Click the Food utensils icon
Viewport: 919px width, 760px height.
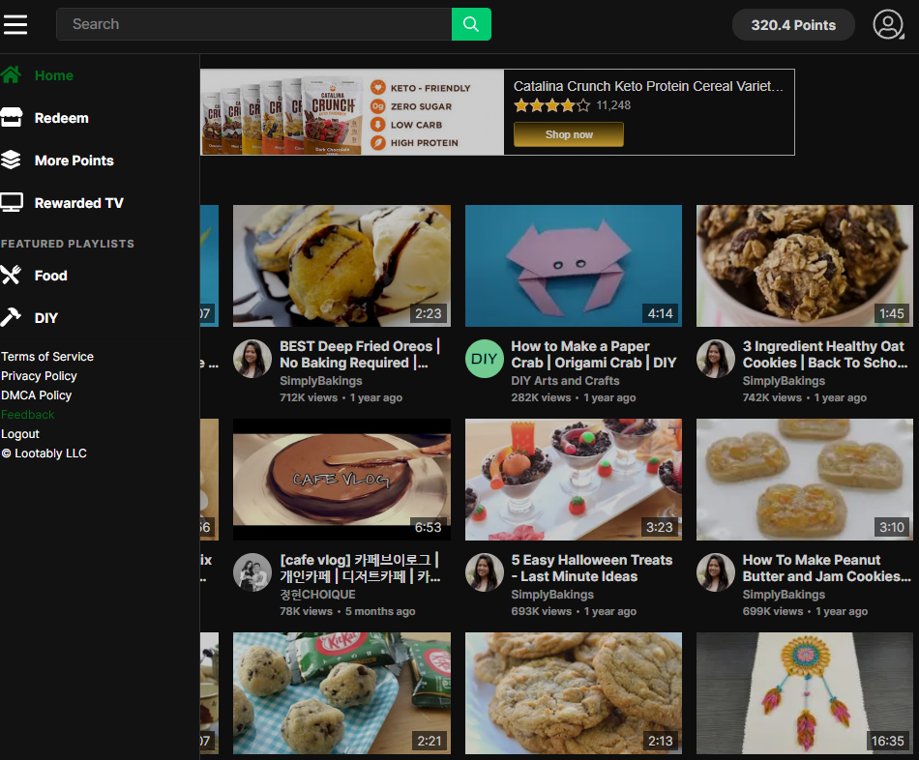[x=11, y=276]
